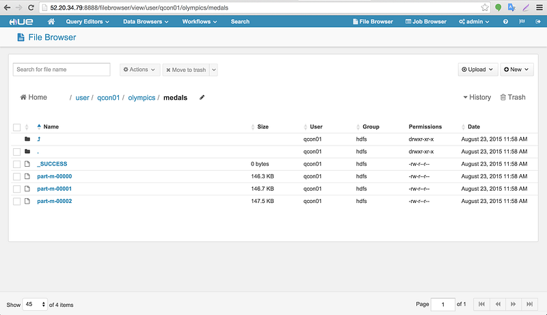Image resolution: width=547 pixels, height=315 pixels.
Task: Click the folder icon of the dot row
Action: point(27,151)
